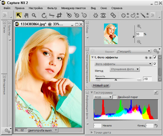The height and width of the screenshot is (136, 163).
Task: Click zoom-in magnifier in Overview panel
Action: click(x=139, y=27)
